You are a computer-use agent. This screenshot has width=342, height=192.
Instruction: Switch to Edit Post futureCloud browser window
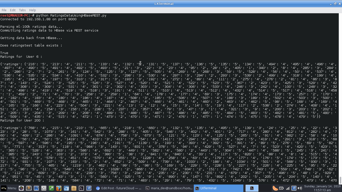(x=119, y=188)
